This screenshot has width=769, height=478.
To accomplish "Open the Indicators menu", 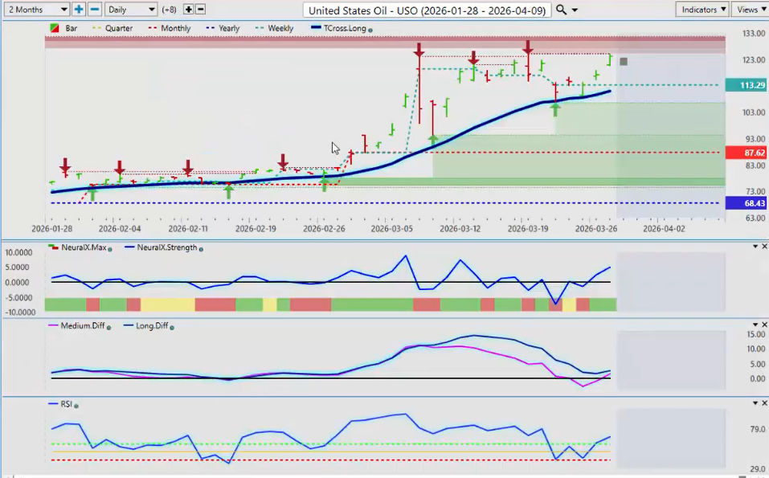I will click(702, 10).
